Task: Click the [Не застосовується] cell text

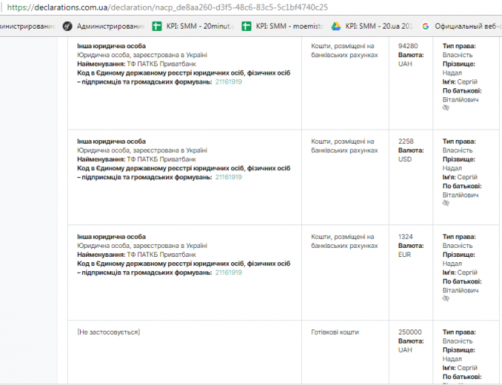Action: [109, 332]
